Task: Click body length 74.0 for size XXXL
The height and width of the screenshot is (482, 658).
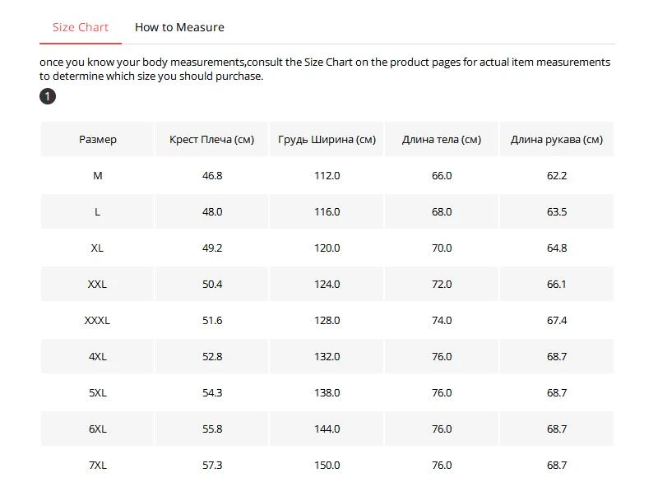Action: [442, 321]
